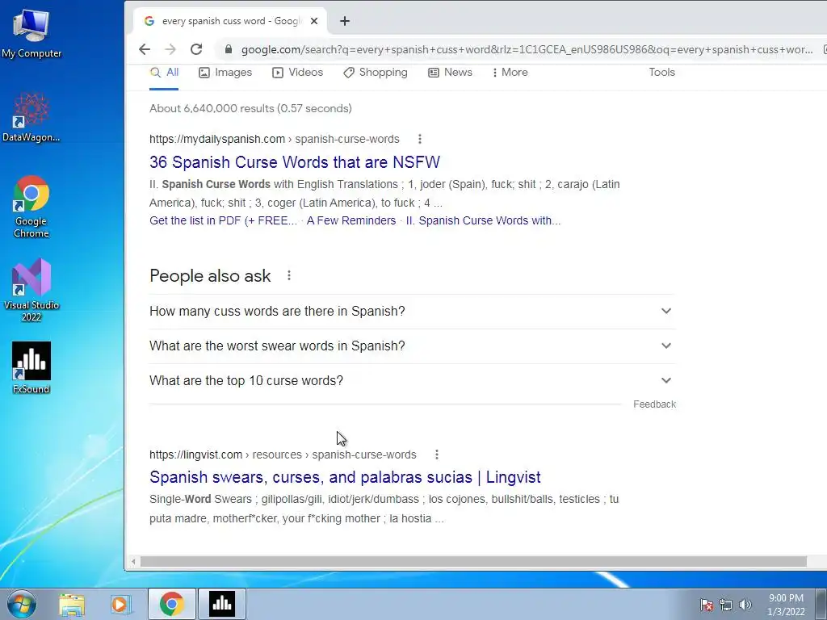The height and width of the screenshot is (620, 827).
Task: Open 'Get the list in PDF' sitelink
Action: point(223,221)
